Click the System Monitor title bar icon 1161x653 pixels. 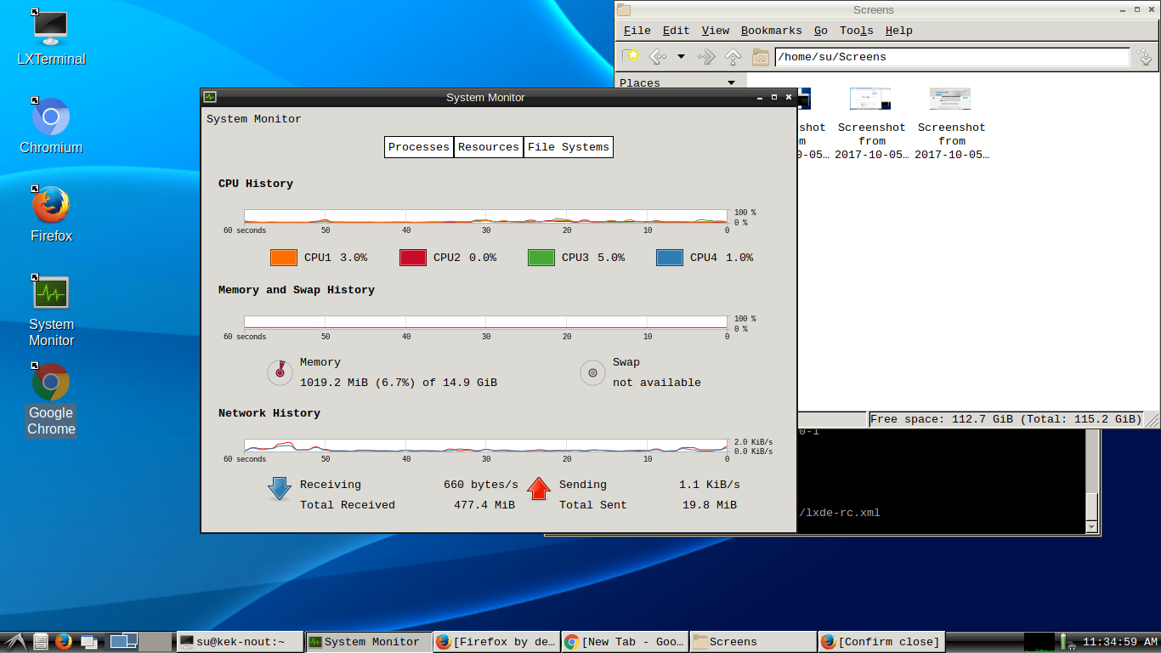click(210, 97)
